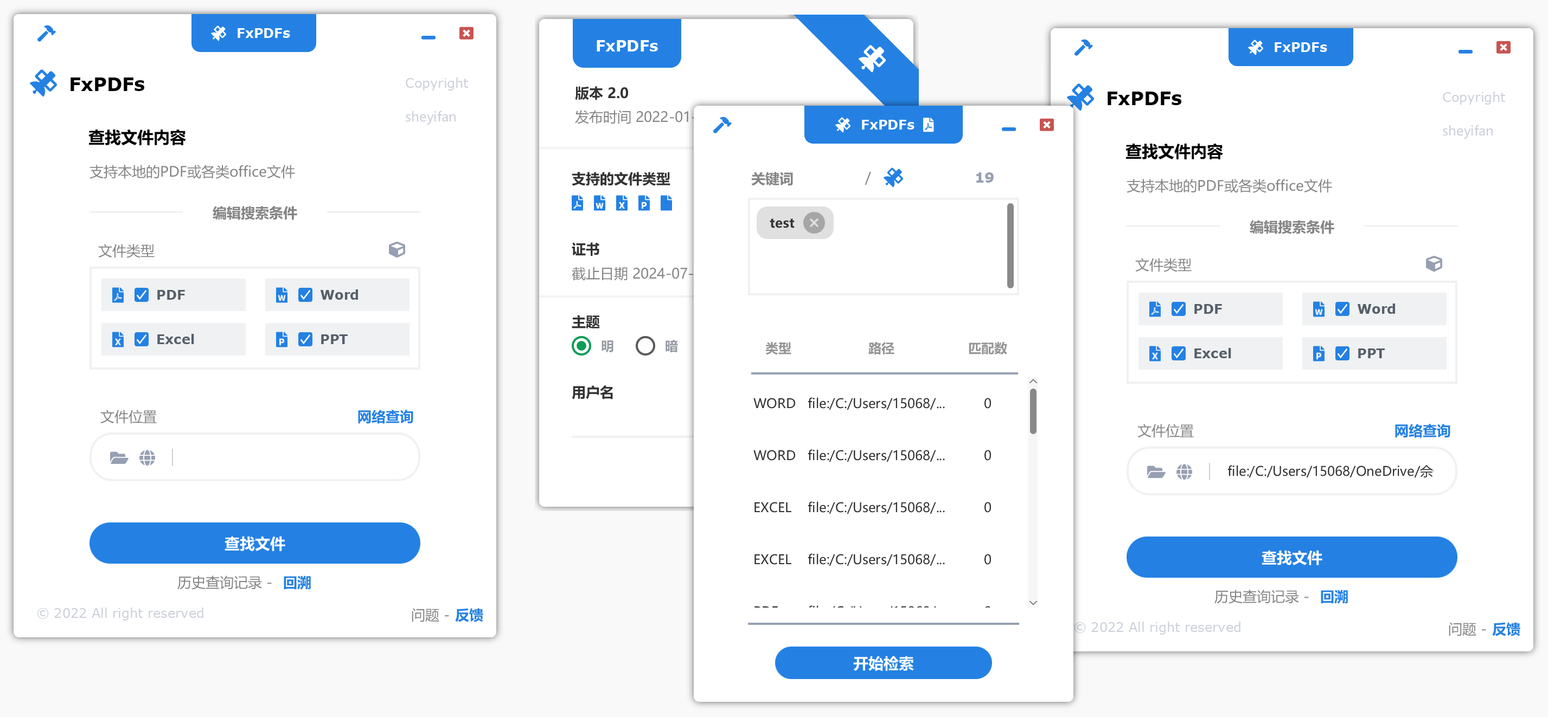Click 网络查询 link in right window
This screenshot has height=717, width=1548.
click(x=1422, y=430)
